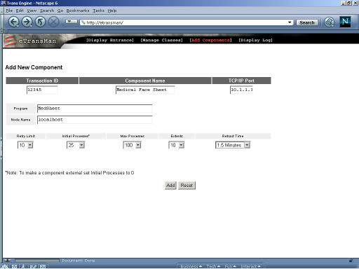This screenshot has width=359, height=269.
Task: Open the Bookmarks menu
Action: point(78,11)
